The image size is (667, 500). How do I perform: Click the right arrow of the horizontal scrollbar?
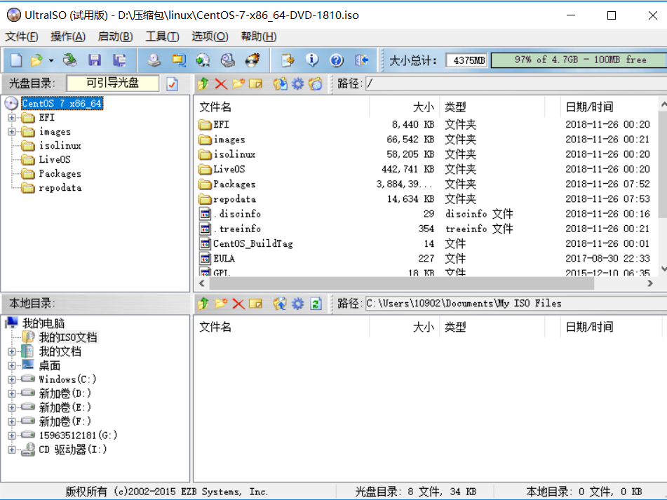[650, 283]
